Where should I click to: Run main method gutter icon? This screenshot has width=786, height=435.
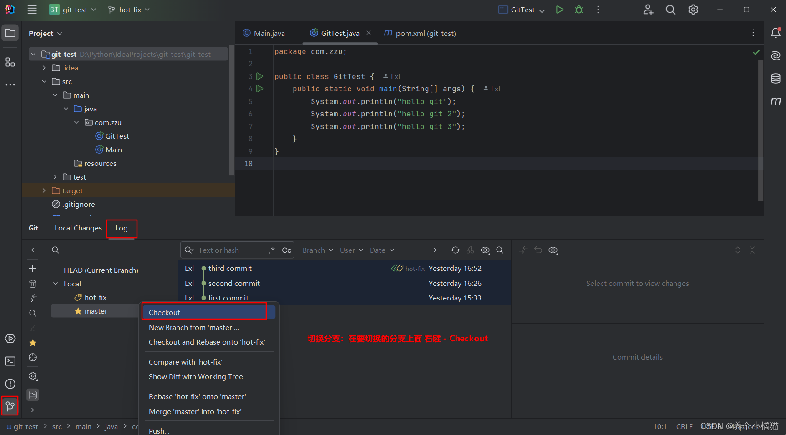[x=260, y=89]
